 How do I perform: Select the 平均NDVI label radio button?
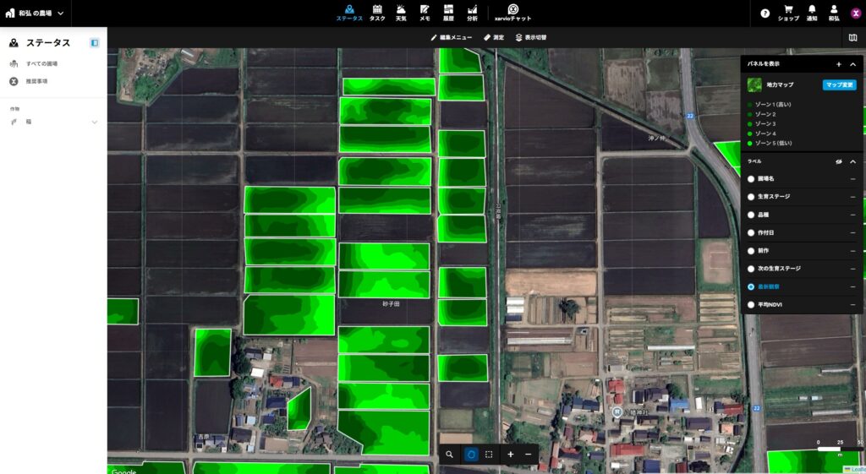(750, 304)
